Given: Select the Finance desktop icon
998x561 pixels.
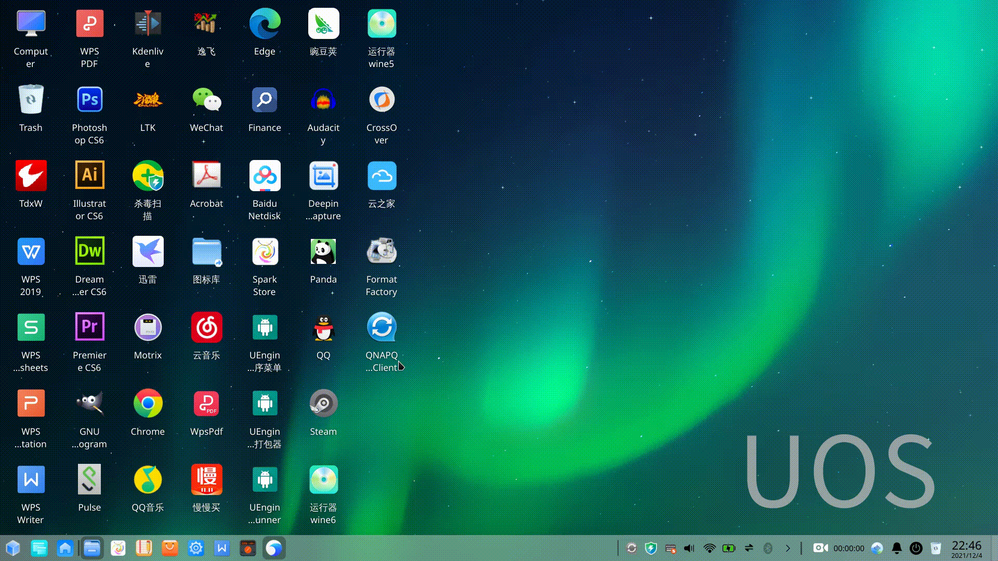Looking at the screenshot, I should [265, 100].
